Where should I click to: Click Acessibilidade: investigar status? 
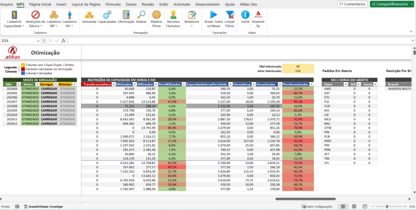43,206
